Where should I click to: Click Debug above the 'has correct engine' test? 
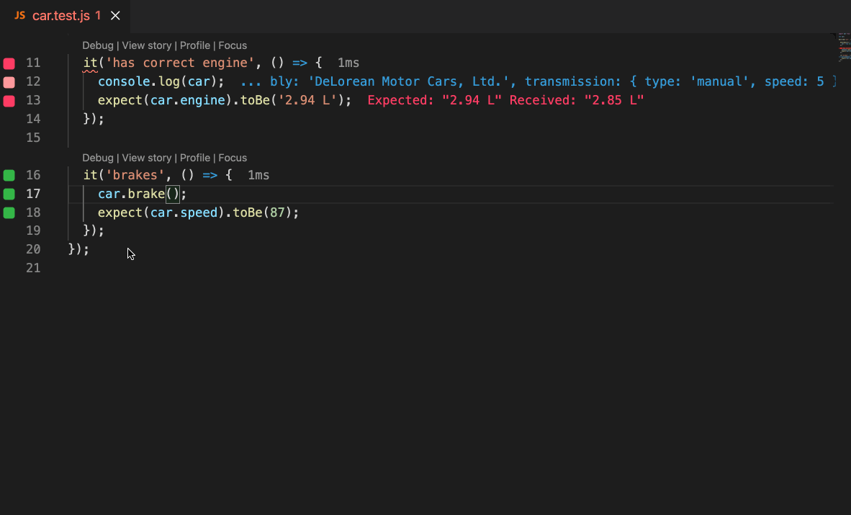(97, 45)
